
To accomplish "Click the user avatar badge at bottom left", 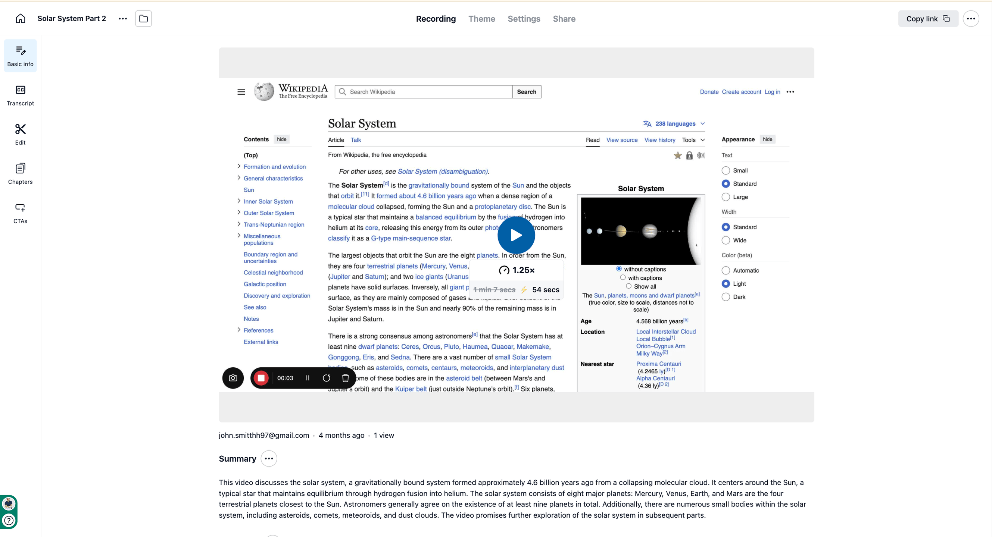I will [9, 503].
